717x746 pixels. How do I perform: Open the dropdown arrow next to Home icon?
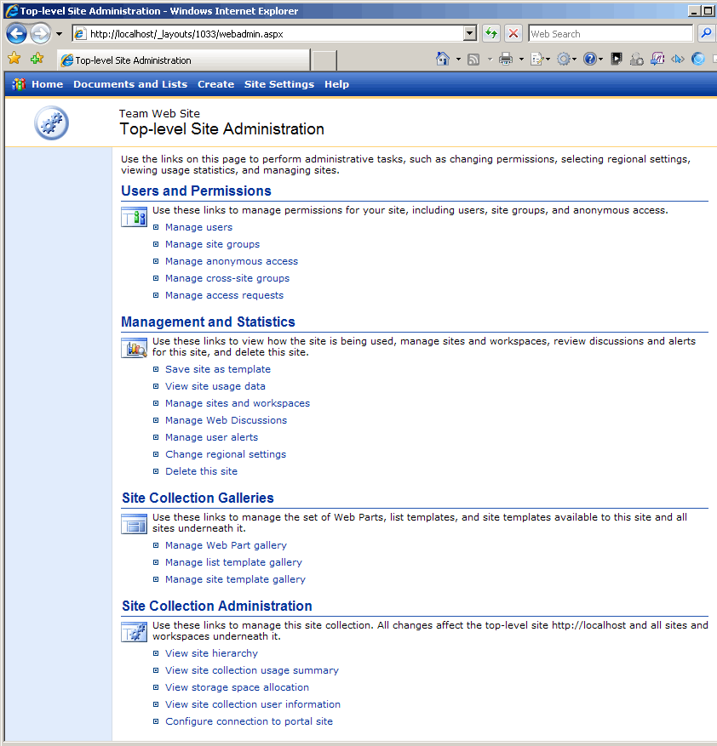(458, 60)
